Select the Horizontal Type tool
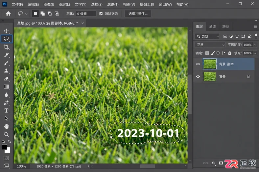This screenshot has height=172, width=259. [6, 111]
